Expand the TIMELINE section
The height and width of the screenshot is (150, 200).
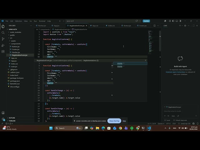tap(12, 121)
